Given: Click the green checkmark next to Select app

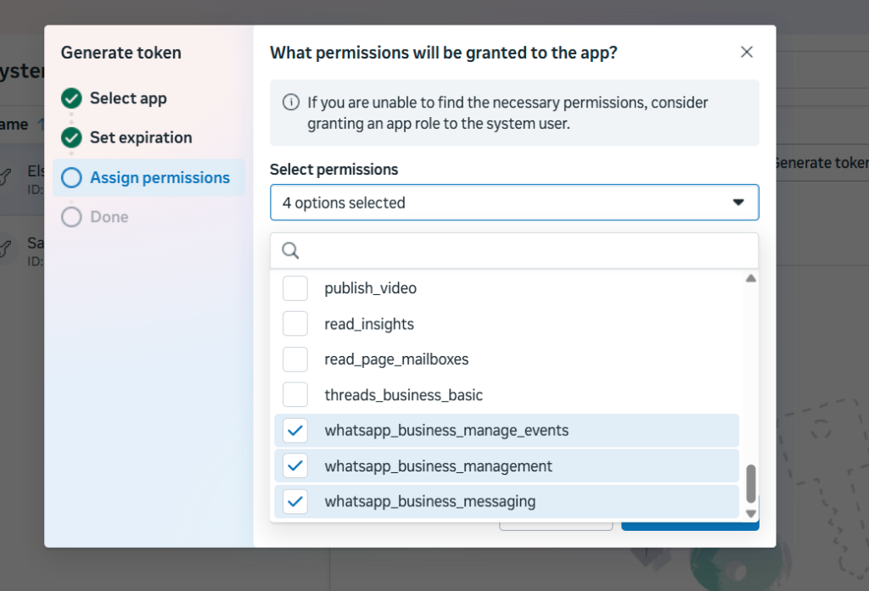Looking at the screenshot, I should coord(71,98).
